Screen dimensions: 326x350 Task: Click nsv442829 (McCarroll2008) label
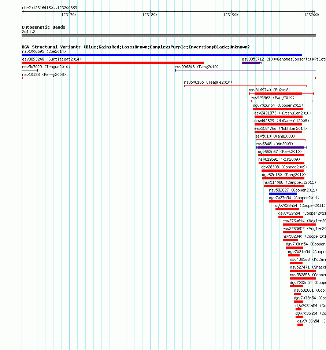click(282, 121)
